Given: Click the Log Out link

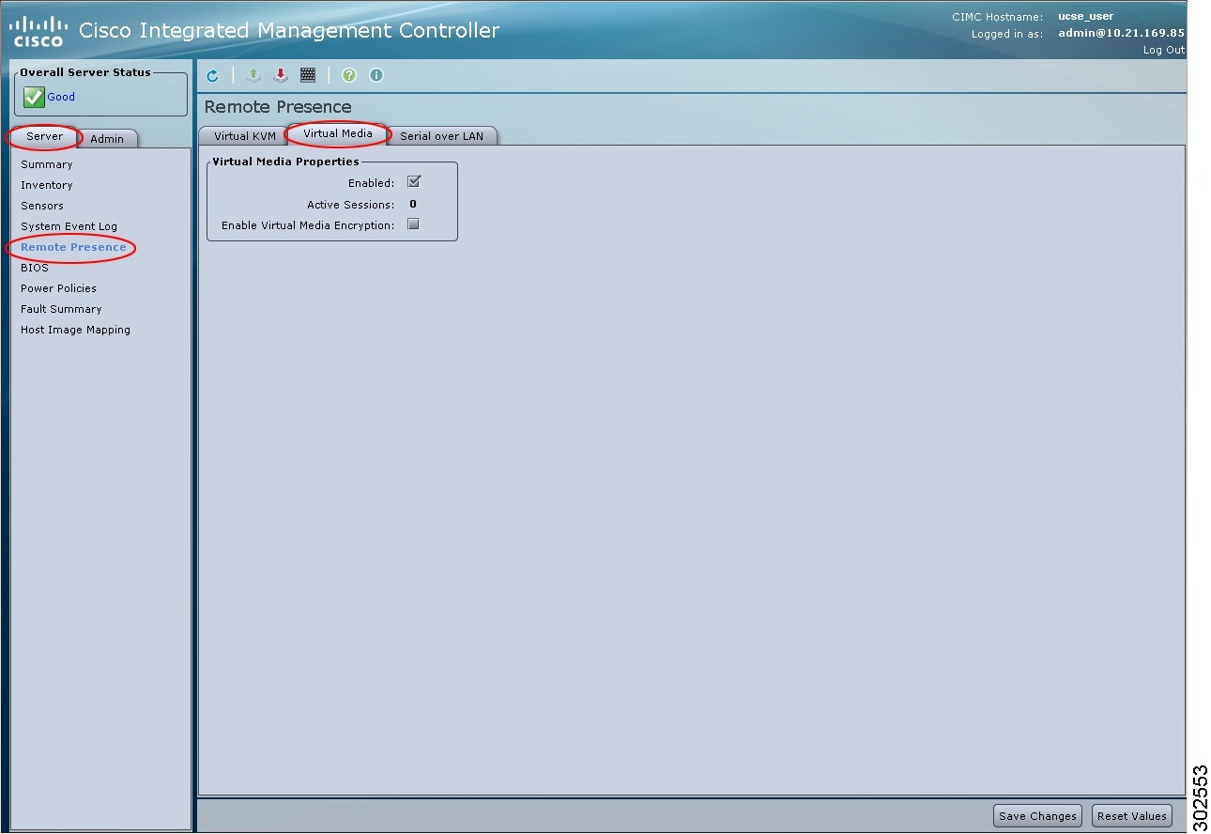Looking at the screenshot, I should (1163, 50).
